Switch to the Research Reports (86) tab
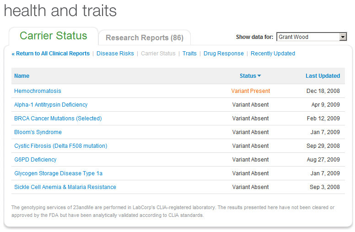 click(x=145, y=38)
